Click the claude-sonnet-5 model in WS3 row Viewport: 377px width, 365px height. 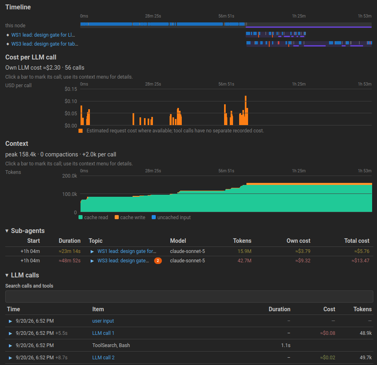pos(187,260)
